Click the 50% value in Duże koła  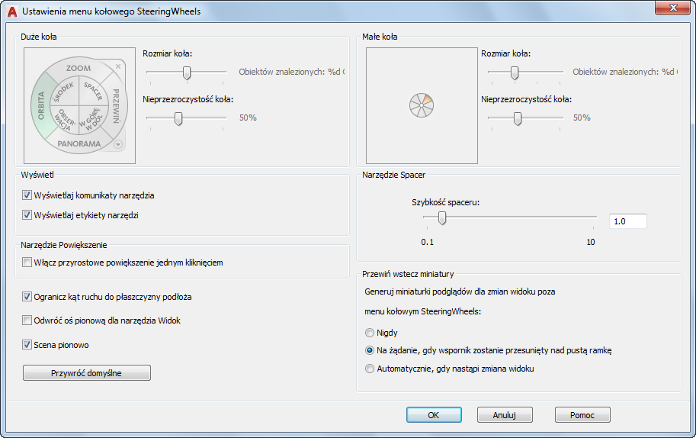pos(248,118)
